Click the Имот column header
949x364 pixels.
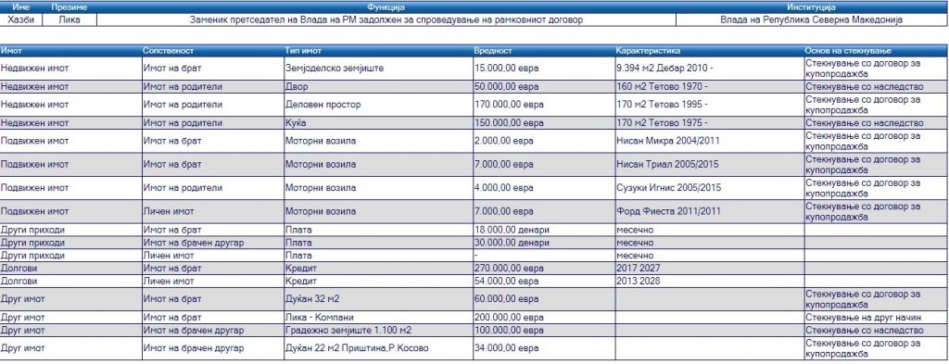[x=70, y=51]
